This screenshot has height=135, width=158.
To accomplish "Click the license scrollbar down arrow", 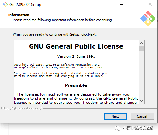I will point(141,101).
